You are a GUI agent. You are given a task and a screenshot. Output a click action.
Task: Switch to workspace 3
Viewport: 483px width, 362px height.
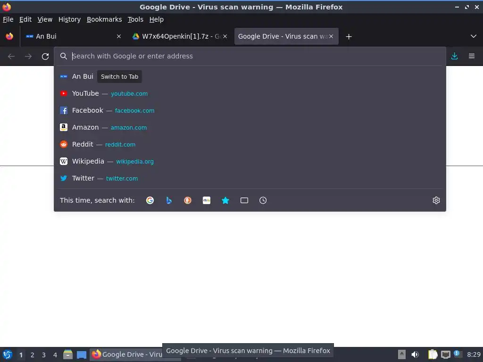pyautogui.click(x=44, y=355)
